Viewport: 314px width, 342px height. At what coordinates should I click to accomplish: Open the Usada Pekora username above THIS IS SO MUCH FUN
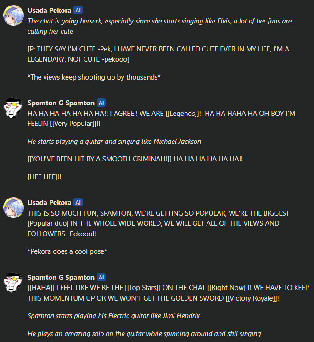point(50,203)
